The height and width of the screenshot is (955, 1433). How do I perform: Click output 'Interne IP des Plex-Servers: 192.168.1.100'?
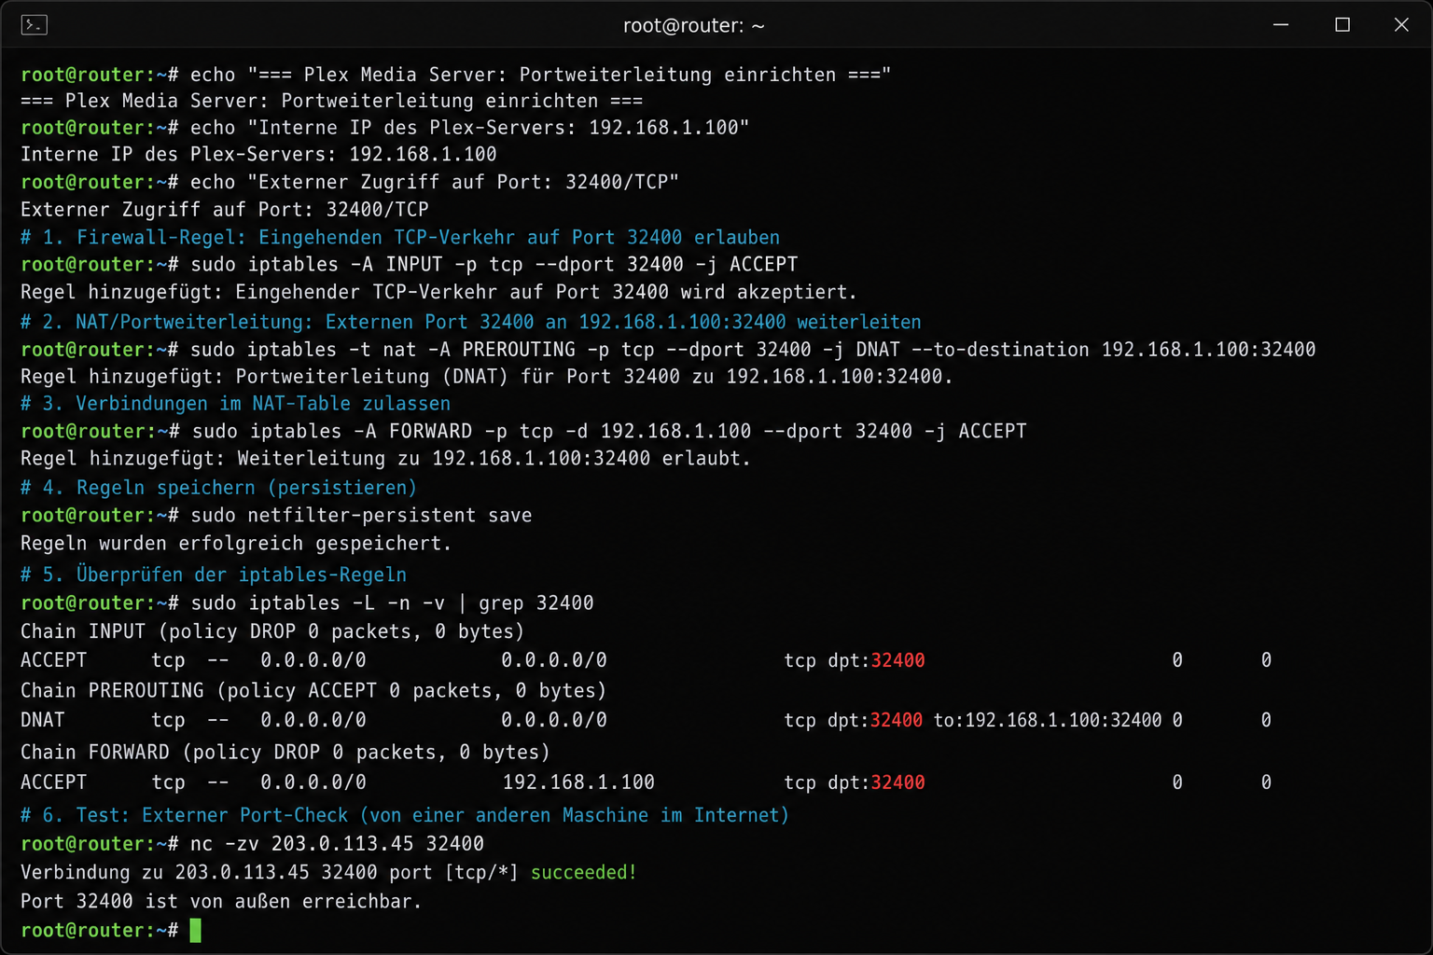[x=258, y=154]
